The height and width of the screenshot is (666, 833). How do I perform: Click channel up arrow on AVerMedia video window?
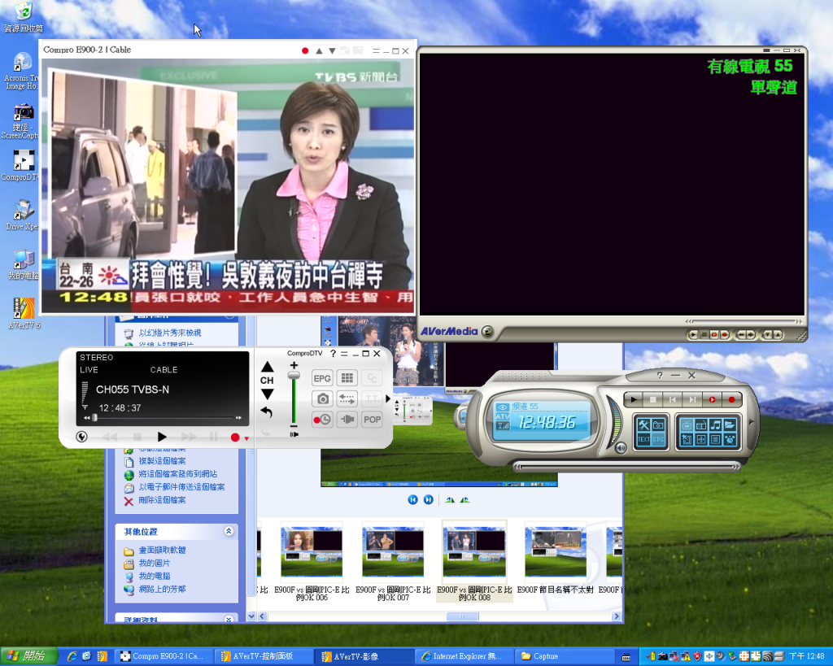pyautogui.click(x=777, y=334)
